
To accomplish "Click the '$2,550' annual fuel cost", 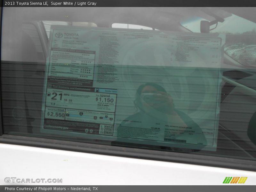I will pos(56,115).
